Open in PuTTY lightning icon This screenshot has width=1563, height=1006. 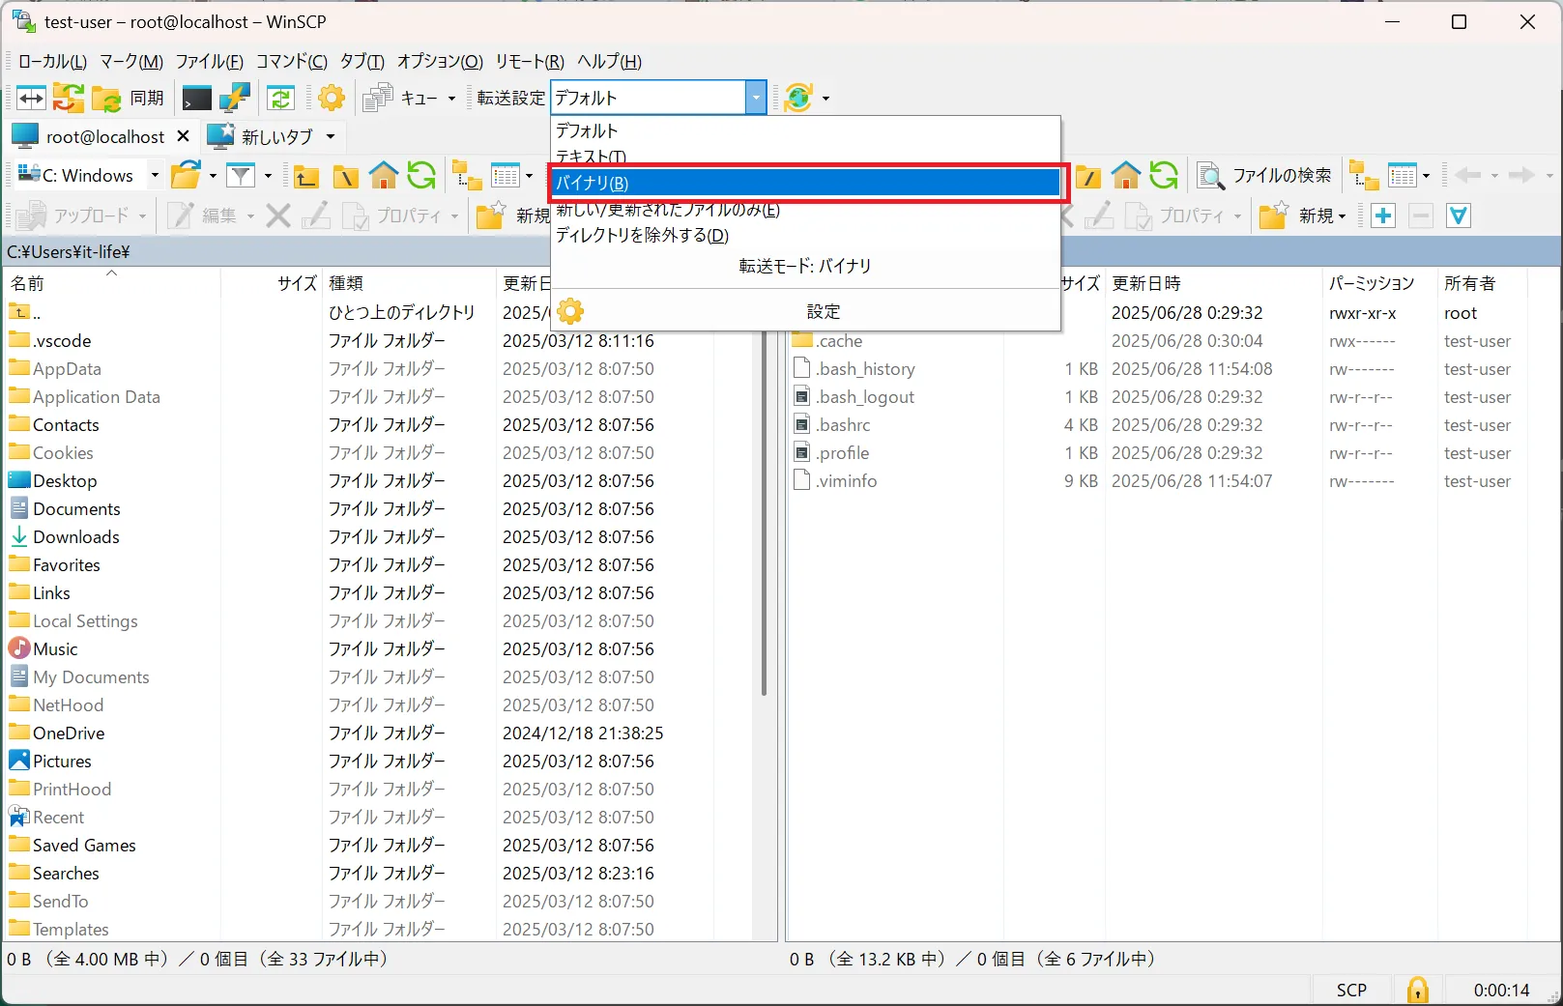tap(235, 98)
